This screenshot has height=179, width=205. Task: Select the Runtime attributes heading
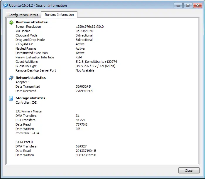pyautogui.click(x=32, y=22)
